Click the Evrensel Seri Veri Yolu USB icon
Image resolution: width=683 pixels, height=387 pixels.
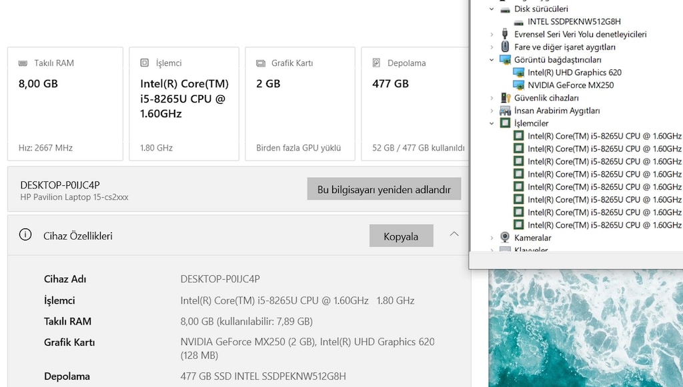coord(505,34)
